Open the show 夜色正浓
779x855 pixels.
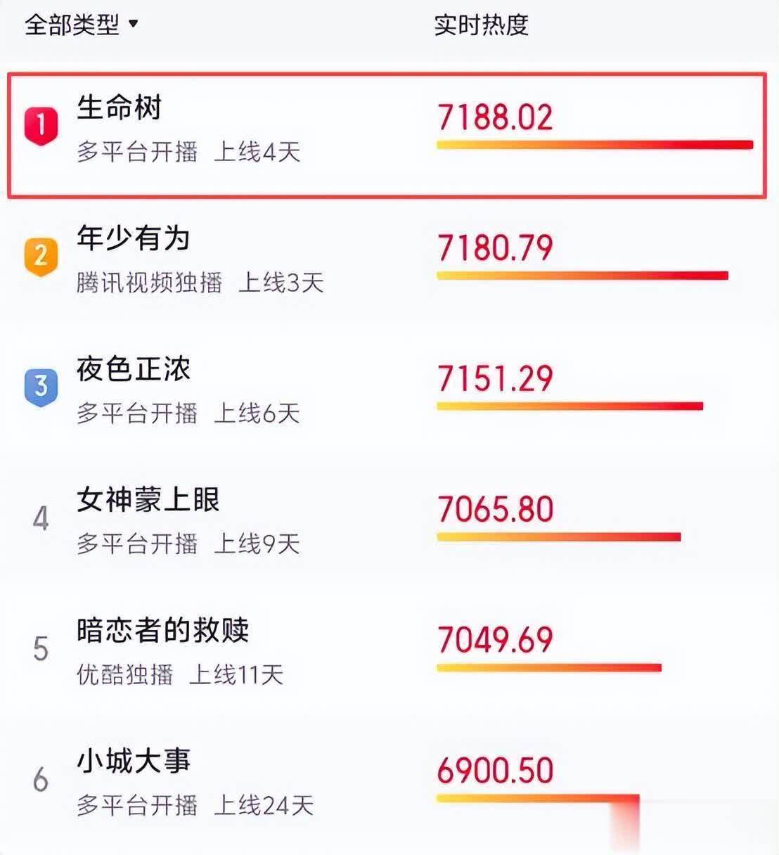[134, 370]
